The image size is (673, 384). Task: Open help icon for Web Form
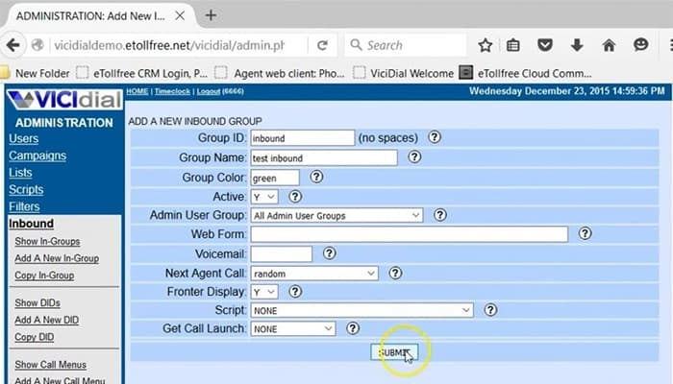click(585, 233)
